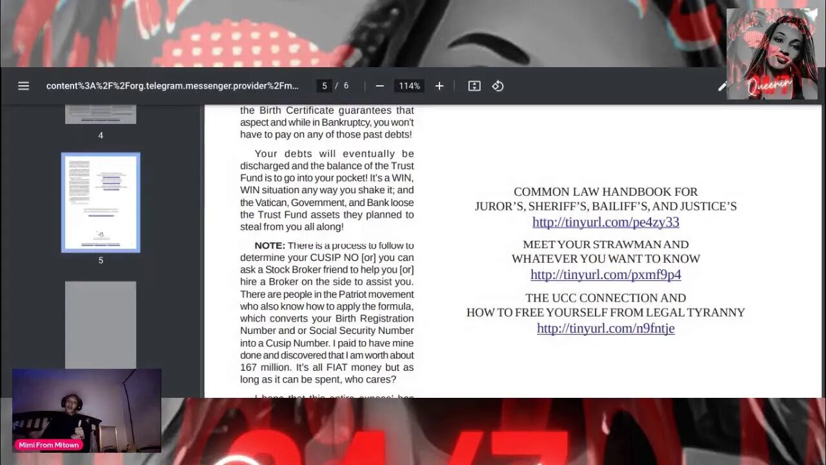Open the tinyurl.com/pe4zy33 link

click(x=606, y=222)
